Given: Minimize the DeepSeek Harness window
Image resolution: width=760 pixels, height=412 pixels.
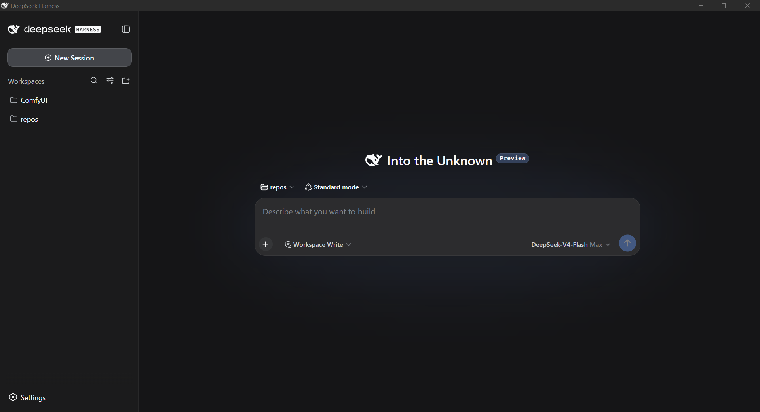Looking at the screenshot, I should pos(701,6).
